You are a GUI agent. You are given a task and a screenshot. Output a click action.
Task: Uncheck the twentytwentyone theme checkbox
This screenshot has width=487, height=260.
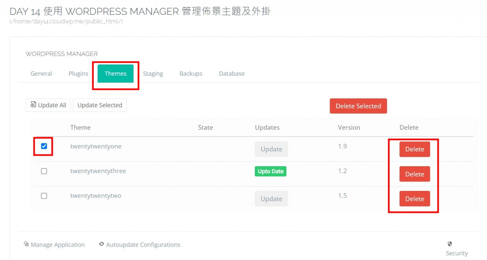pyautogui.click(x=44, y=146)
